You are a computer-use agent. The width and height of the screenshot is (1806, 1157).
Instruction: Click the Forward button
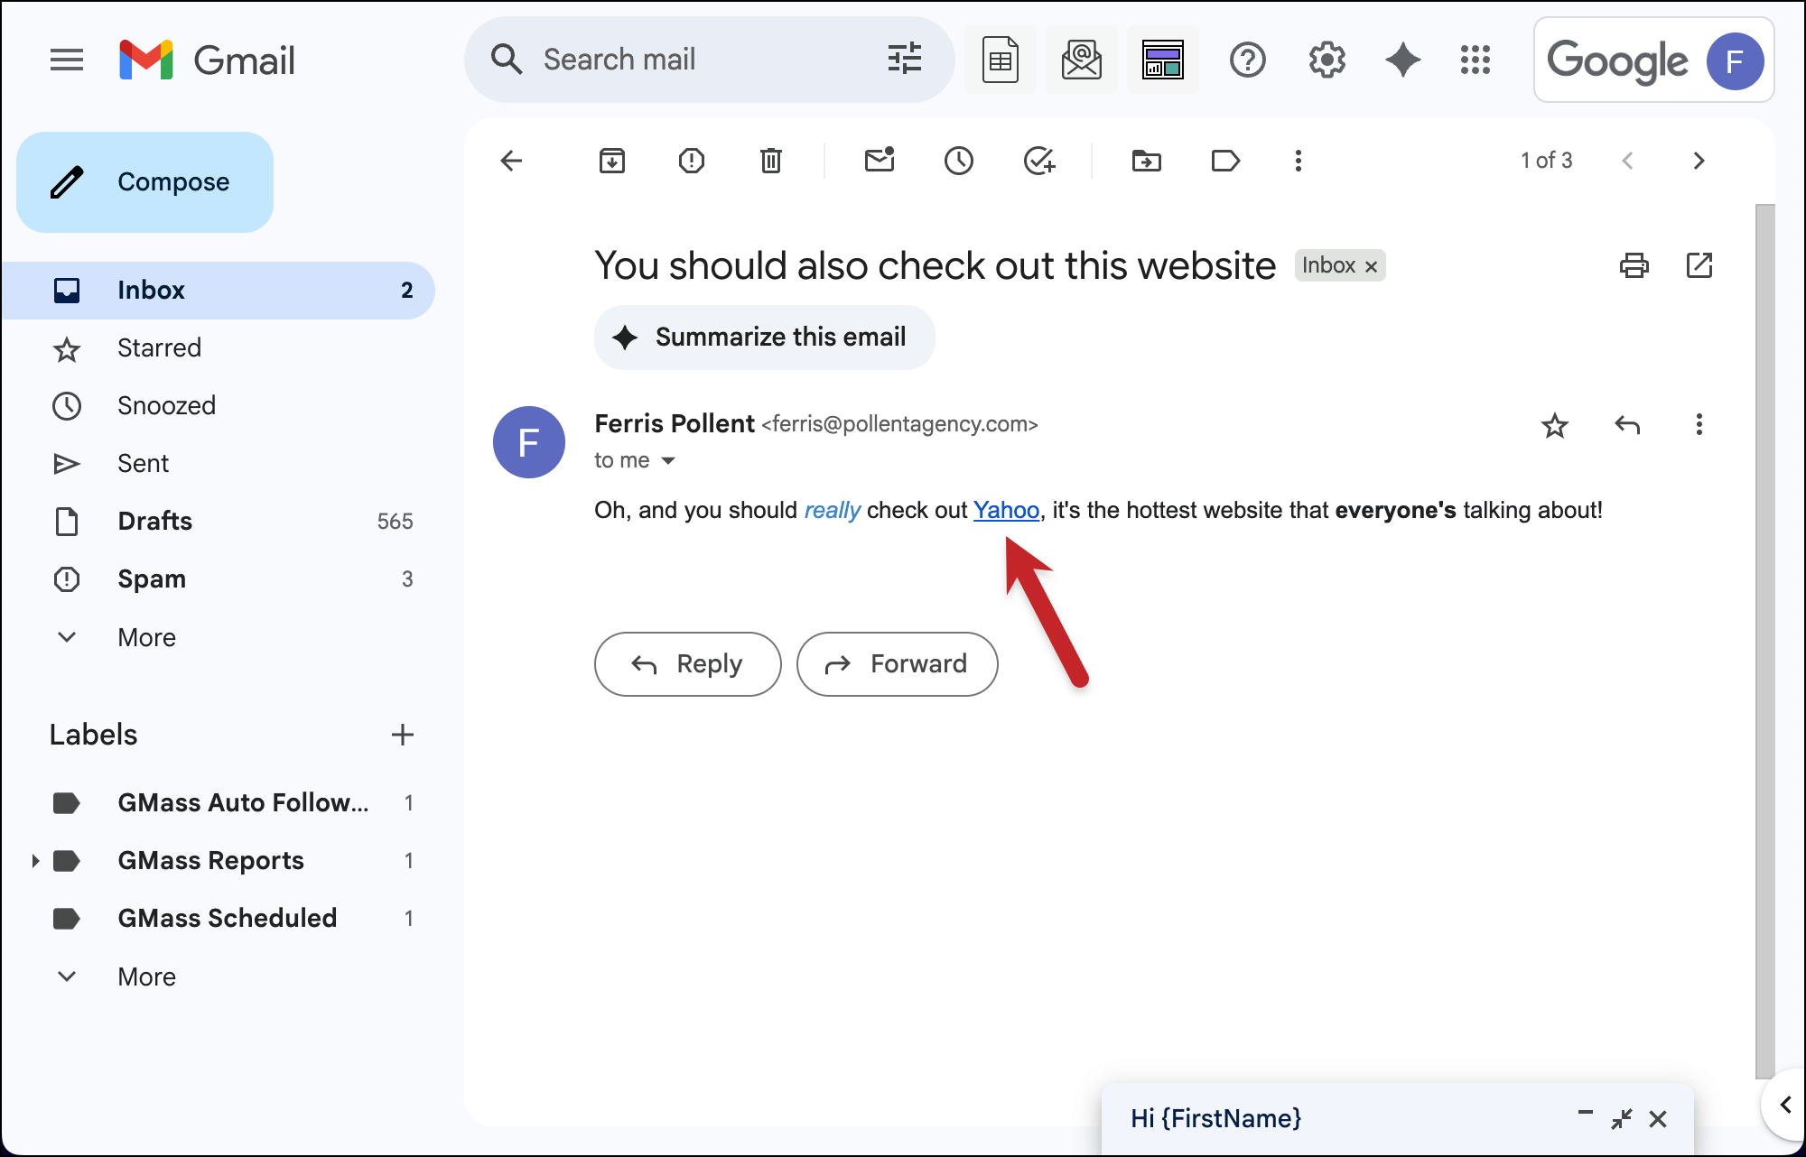pos(897,664)
